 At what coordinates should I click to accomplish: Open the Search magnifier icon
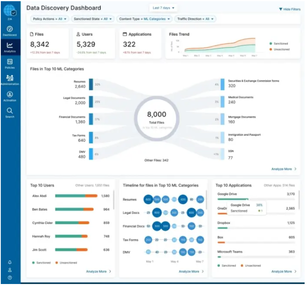coord(10,110)
